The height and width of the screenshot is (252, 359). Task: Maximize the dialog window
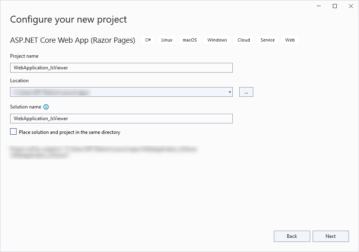pyautogui.click(x=335, y=6)
